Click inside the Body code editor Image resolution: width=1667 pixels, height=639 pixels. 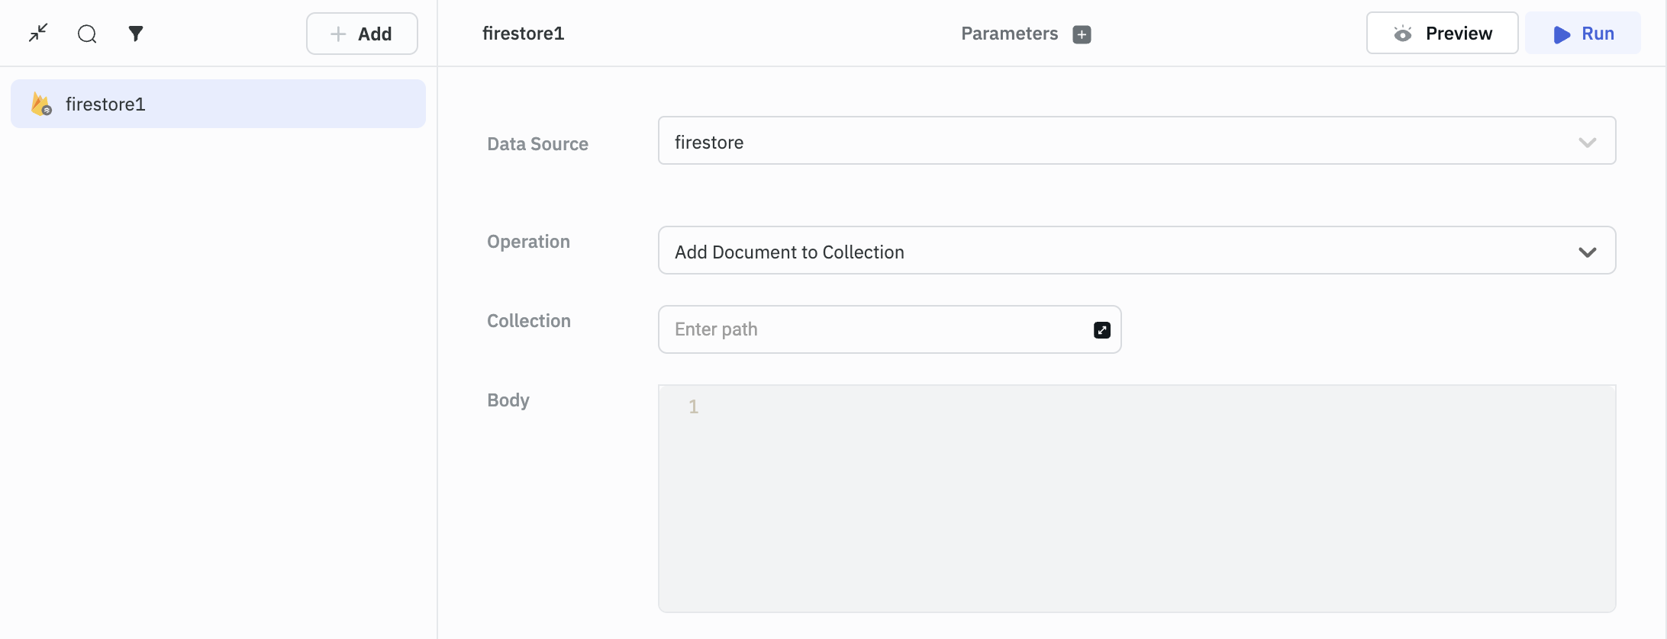click(1136, 498)
